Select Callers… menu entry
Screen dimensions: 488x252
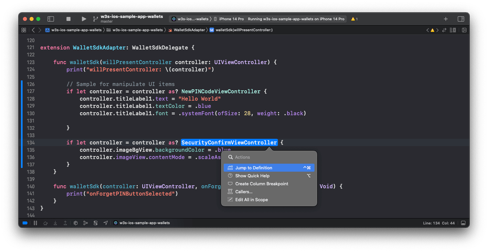[x=269, y=192]
